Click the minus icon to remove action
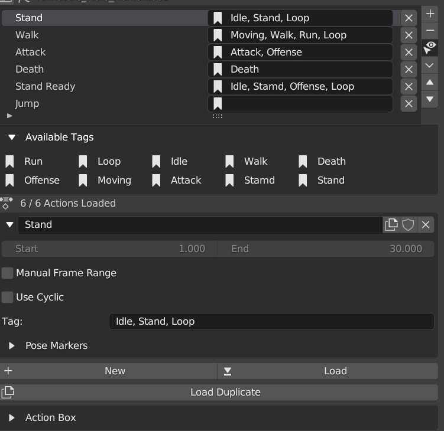This screenshot has width=444, height=431. pos(430,30)
